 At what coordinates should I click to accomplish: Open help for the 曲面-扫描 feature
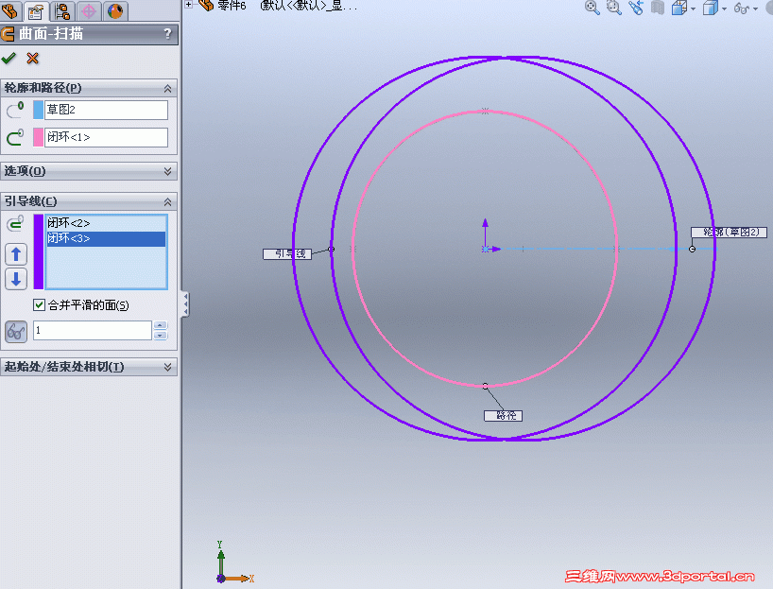(167, 33)
